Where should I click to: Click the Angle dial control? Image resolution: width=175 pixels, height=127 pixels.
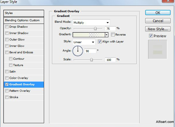78,51
